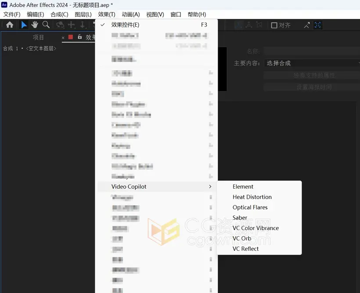Select the Pan camera tool
Image resolution: width=360 pixels, height=293 pixels.
pyautogui.click(x=72, y=25)
